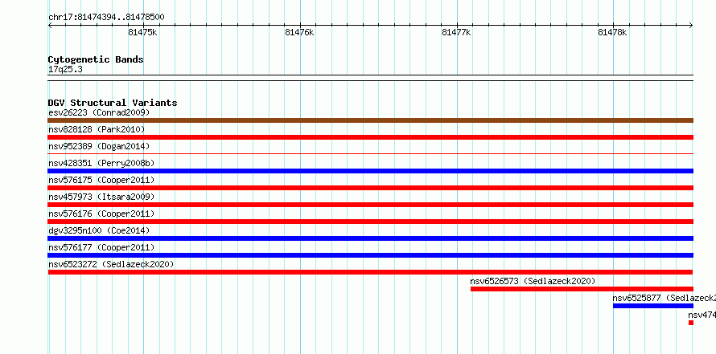Select the 17q25.3 band label
The width and height of the screenshot is (716, 354).
[65, 70]
